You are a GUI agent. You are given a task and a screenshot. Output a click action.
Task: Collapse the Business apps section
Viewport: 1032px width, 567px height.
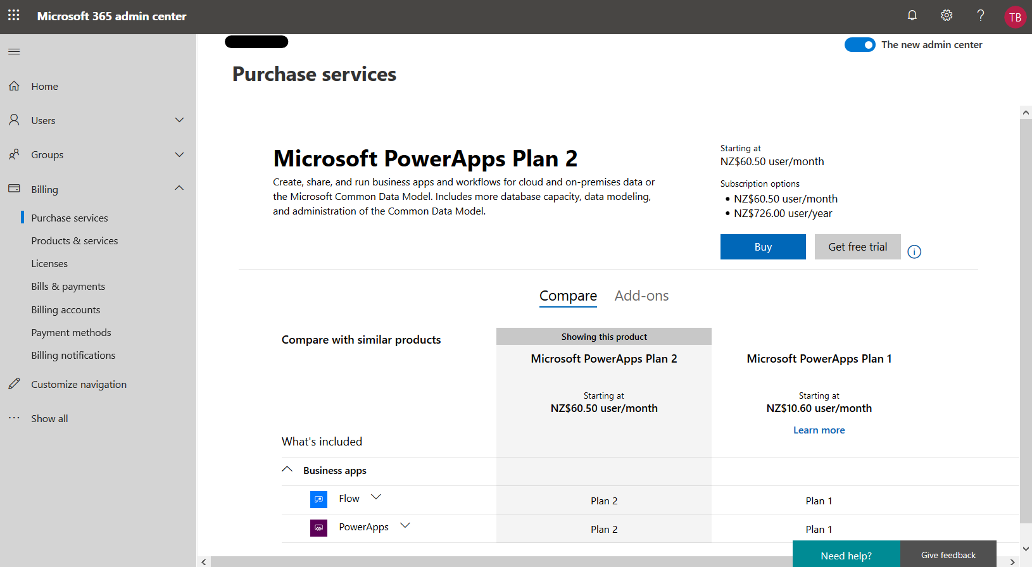[287, 470]
